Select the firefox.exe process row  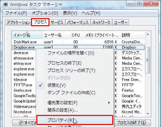coord(23,90)
